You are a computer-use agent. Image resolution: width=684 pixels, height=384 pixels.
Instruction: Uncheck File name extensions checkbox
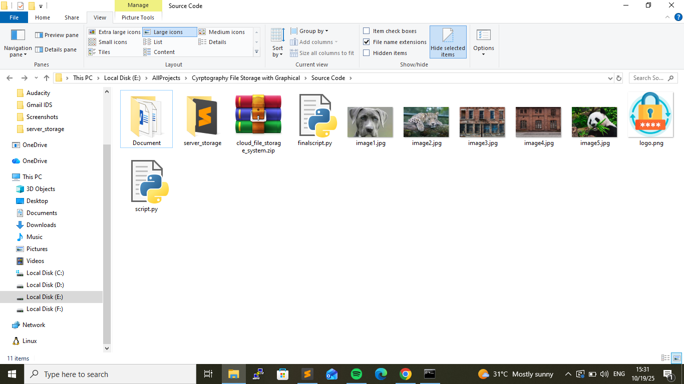pos(367,42)
